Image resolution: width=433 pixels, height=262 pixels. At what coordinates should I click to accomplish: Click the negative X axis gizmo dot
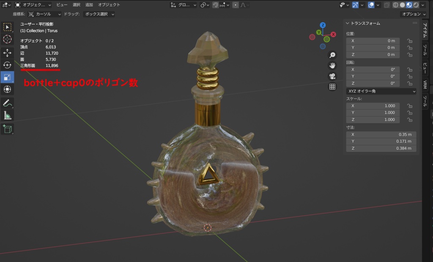(312, 37)
